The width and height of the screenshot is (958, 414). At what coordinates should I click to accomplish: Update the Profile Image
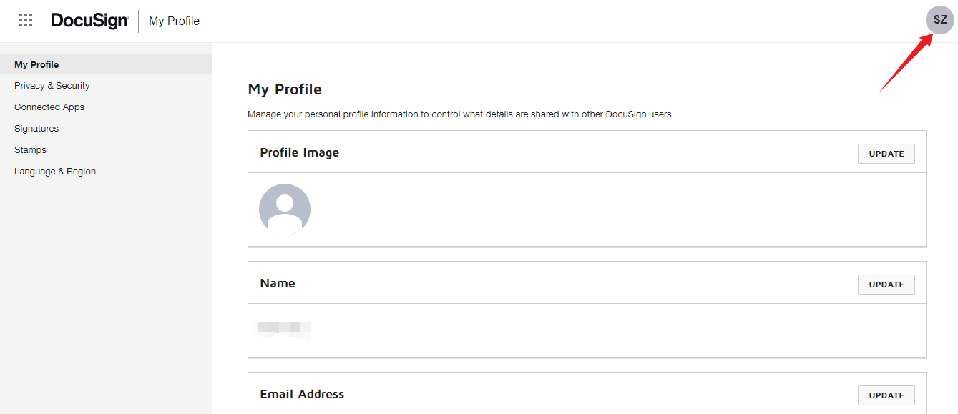[886, 154]
